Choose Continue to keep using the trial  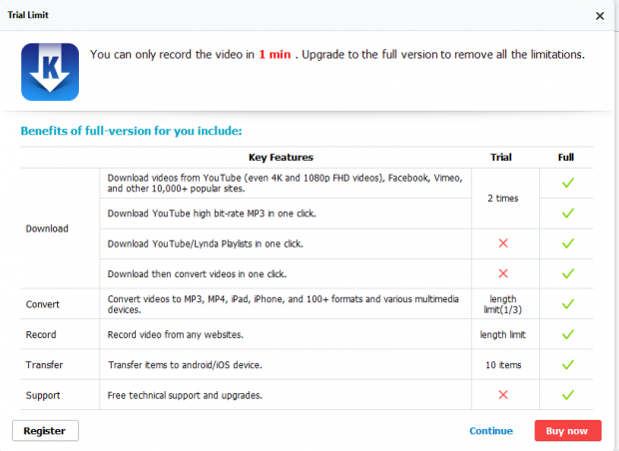click(490, 431)
